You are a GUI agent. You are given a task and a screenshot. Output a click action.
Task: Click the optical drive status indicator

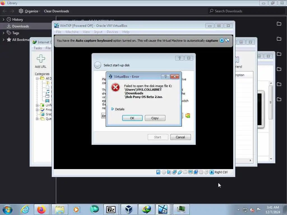pyautogui.click(x=164, y=172)
